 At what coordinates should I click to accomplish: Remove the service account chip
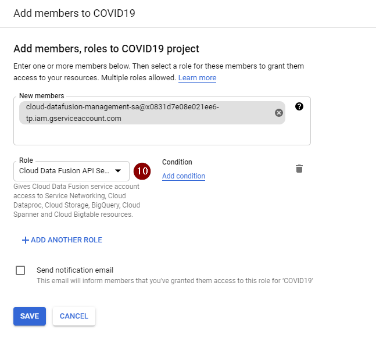point(279,113)
